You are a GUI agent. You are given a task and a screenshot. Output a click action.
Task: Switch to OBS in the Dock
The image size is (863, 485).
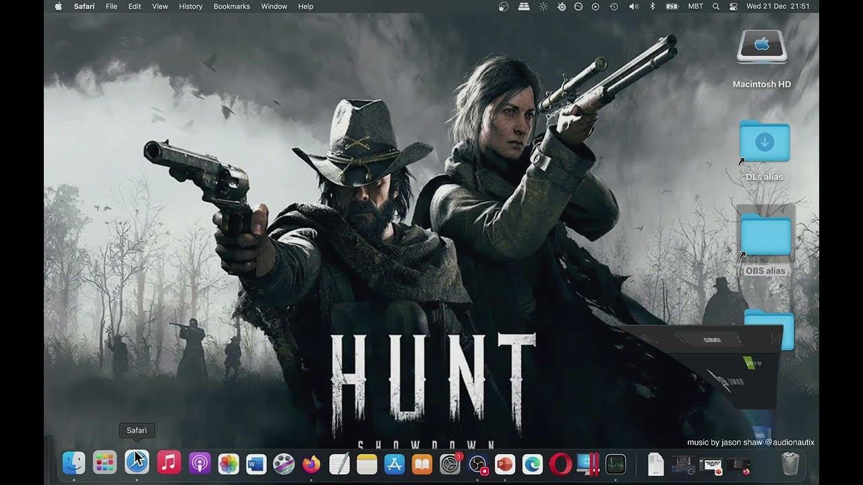pyautogui.click(x=477, y=463)
